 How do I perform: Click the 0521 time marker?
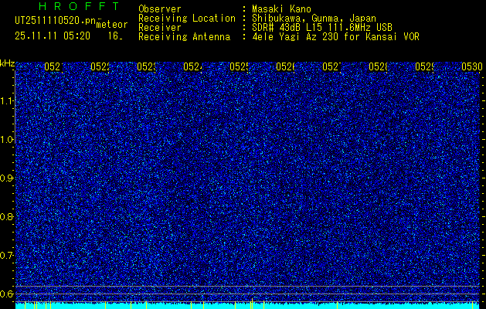point(54,66)
